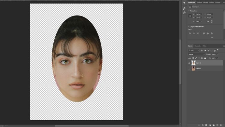The width and height of the screenshot is (225, 127).
Task: Open the rotation angle dropdown
Action: 201,22
